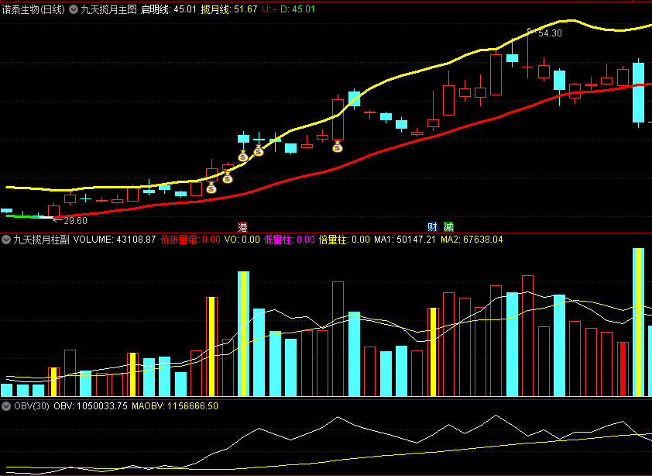Click the VO: 0.00 readout

pos(242,240)
